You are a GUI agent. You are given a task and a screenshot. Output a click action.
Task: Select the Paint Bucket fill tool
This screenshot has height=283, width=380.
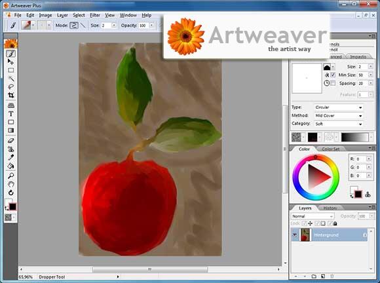[10, 166]
